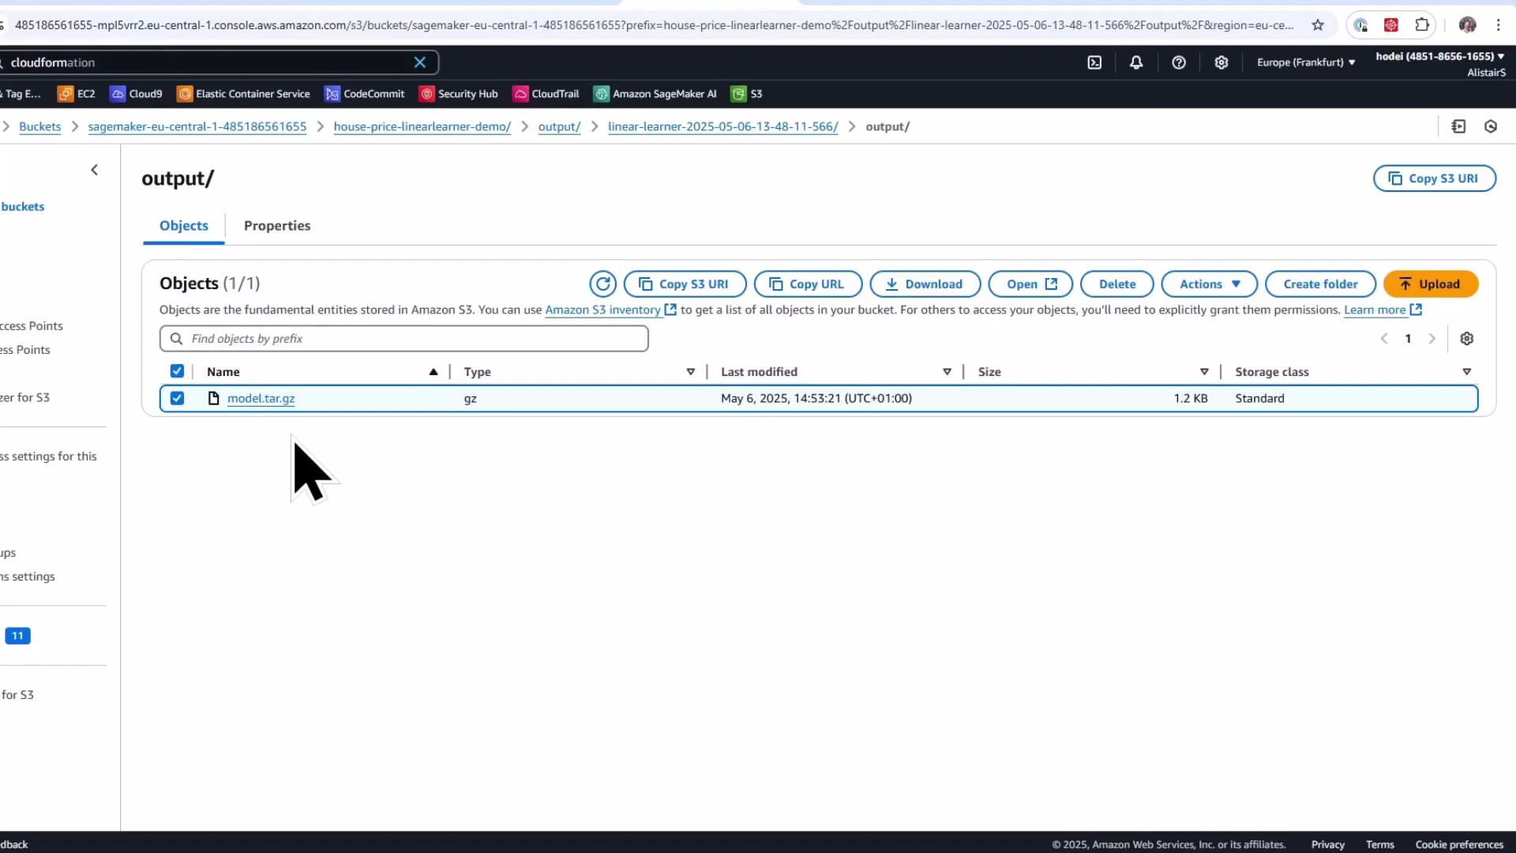
Task: Click Copy S3 URI in page header
Action: [x=1435, y=178]
